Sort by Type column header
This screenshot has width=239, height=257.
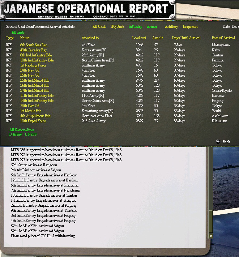tap(10, 38)
